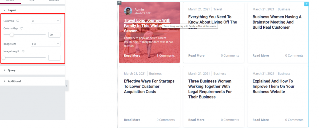Screen dimensions: 319x128
Task: Click the blue edit widget pencil icon
Action: (307, 4)
